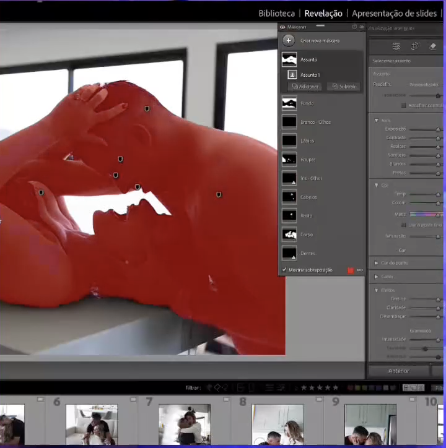Select the Cabelos mask

[x=321, y=197]
